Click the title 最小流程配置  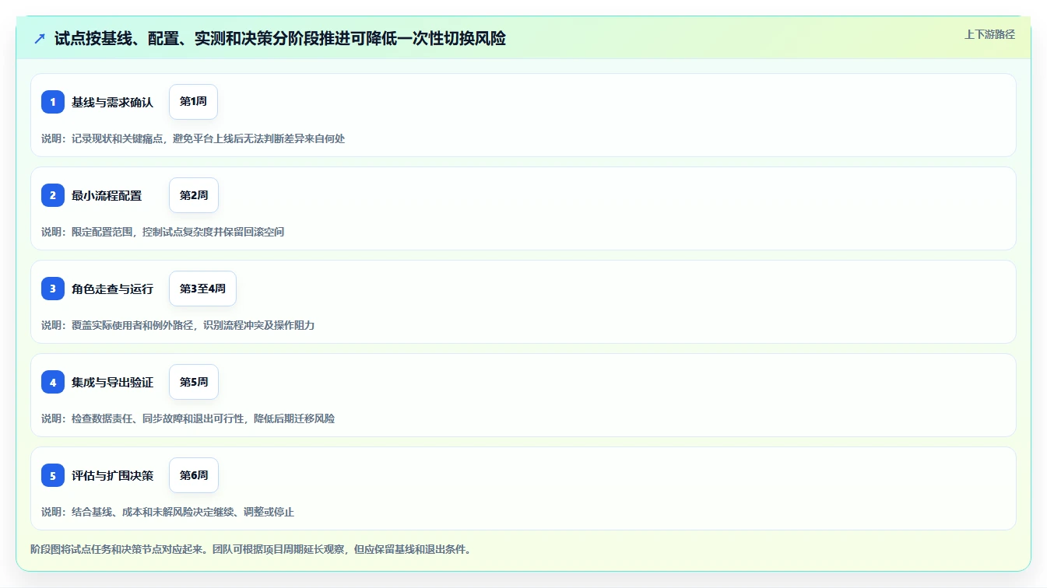click(107, 195)
